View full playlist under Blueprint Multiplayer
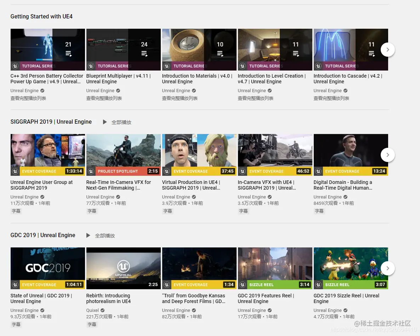 (104, 99)
